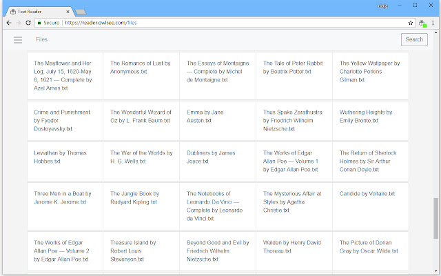Open the hamburger navigation menu
This screenshot has width=441, height=276.
[x=18, y=39]
